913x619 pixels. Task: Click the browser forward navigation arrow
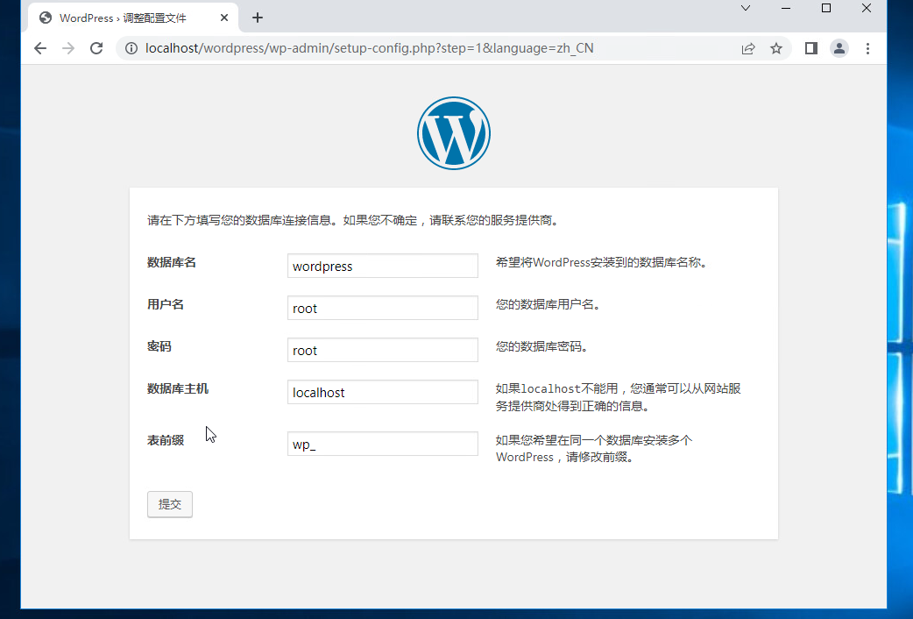(x=68, y=48)
